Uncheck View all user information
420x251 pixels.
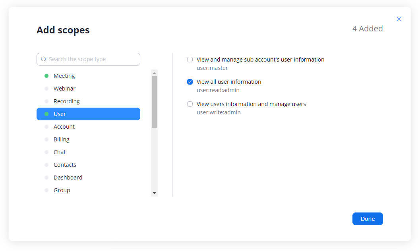tap(190, 82)
